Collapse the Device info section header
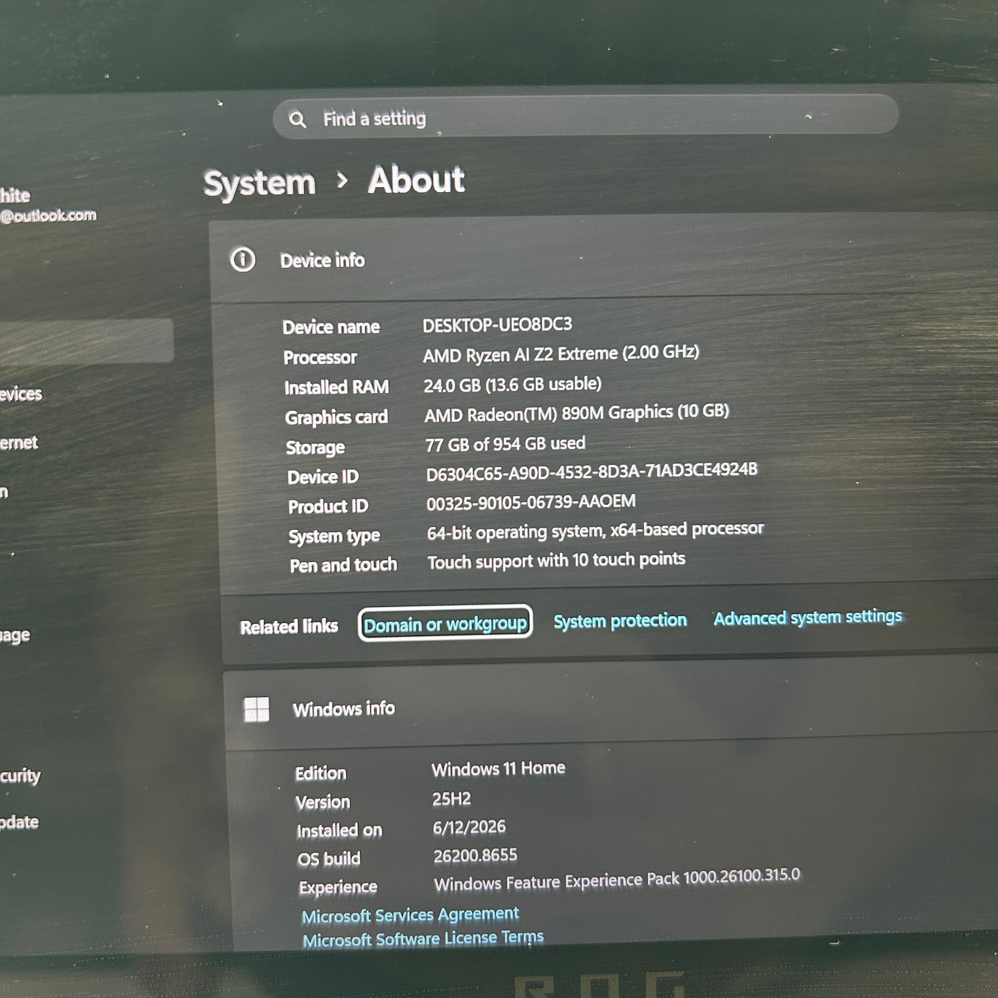This screenshot has width=998, height=998. (x=604, y=259)
